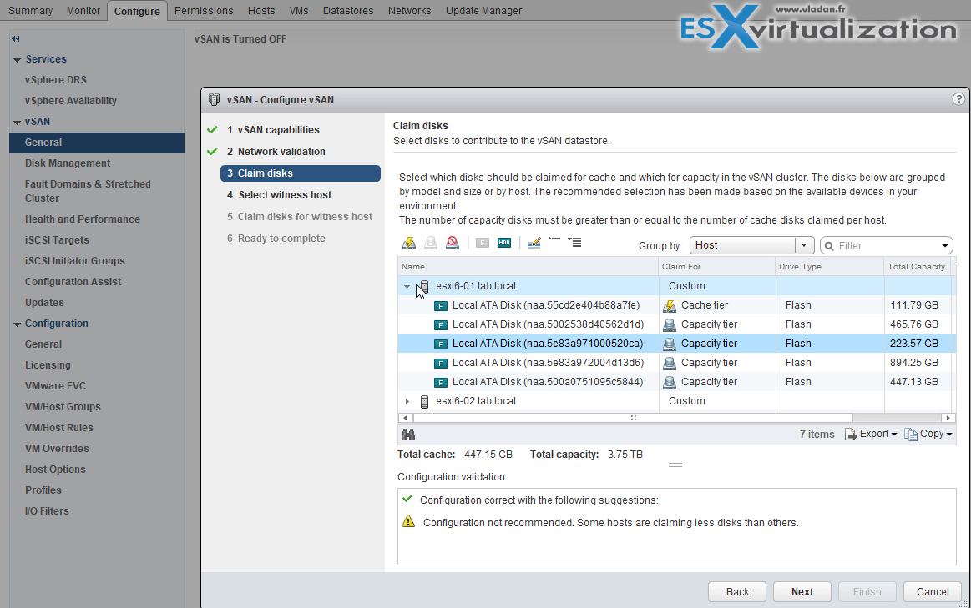Click the do not claim disks icon

click(x=453, y=243)
